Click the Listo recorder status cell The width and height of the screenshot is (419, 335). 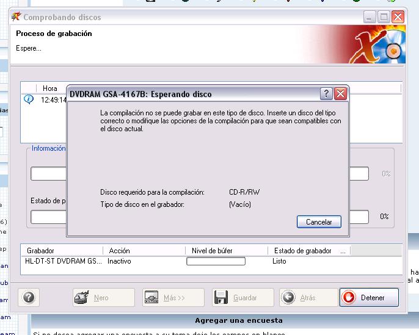(x=279, y=261)
